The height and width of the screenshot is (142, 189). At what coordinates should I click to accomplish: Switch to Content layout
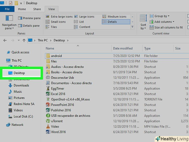click(82, 27)
